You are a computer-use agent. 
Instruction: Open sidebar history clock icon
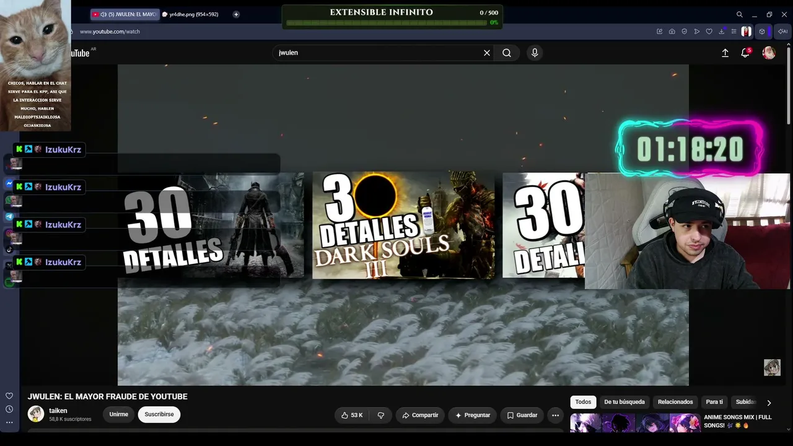point(9,409)
